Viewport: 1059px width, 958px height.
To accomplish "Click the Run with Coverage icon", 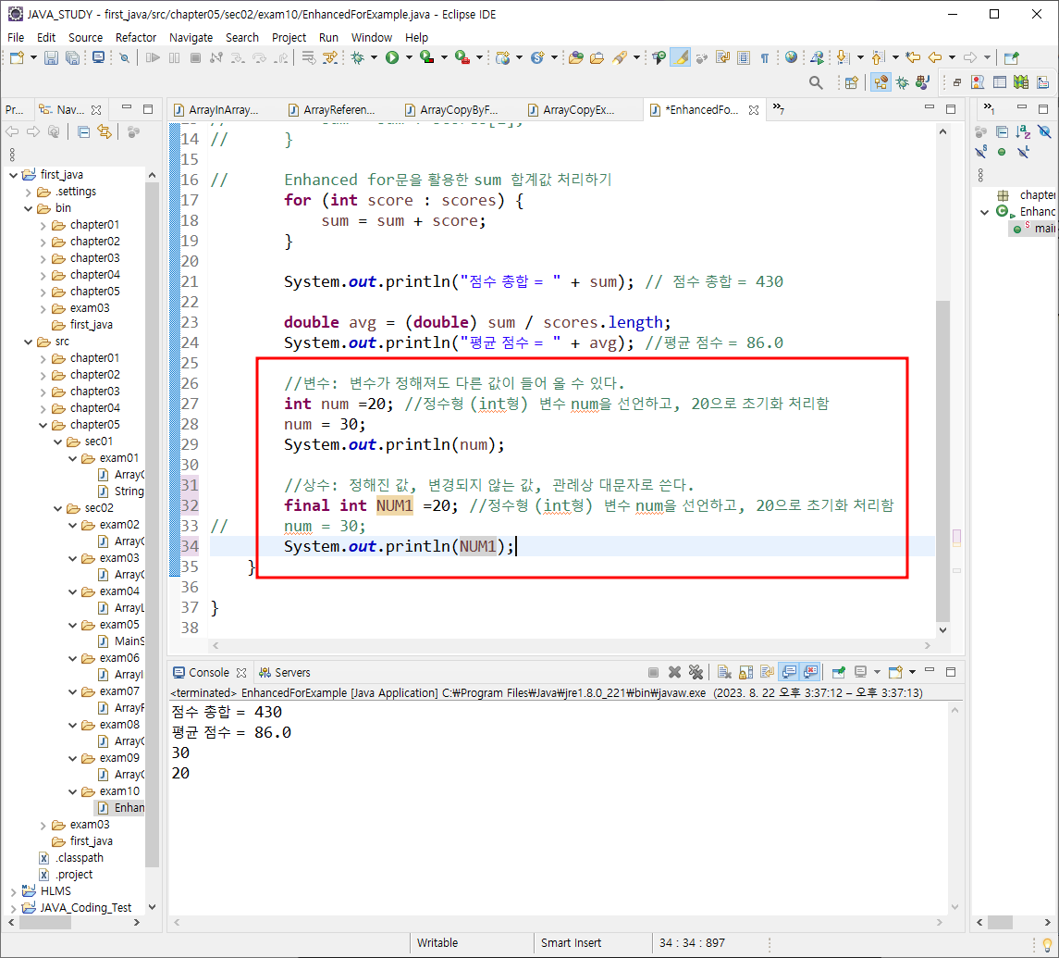I will tap(427, 58).
